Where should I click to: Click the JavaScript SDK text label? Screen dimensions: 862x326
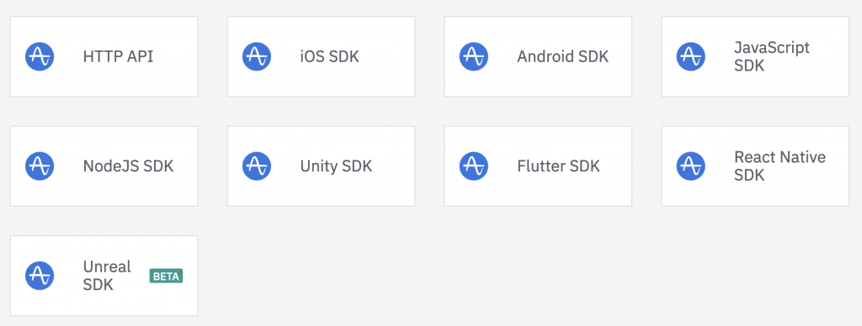(x=772, y=56)
